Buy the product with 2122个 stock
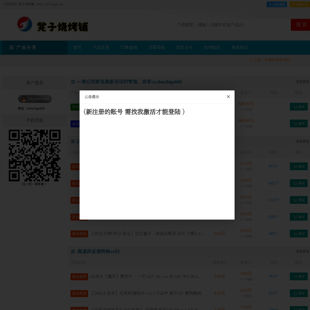 [299, 200]
